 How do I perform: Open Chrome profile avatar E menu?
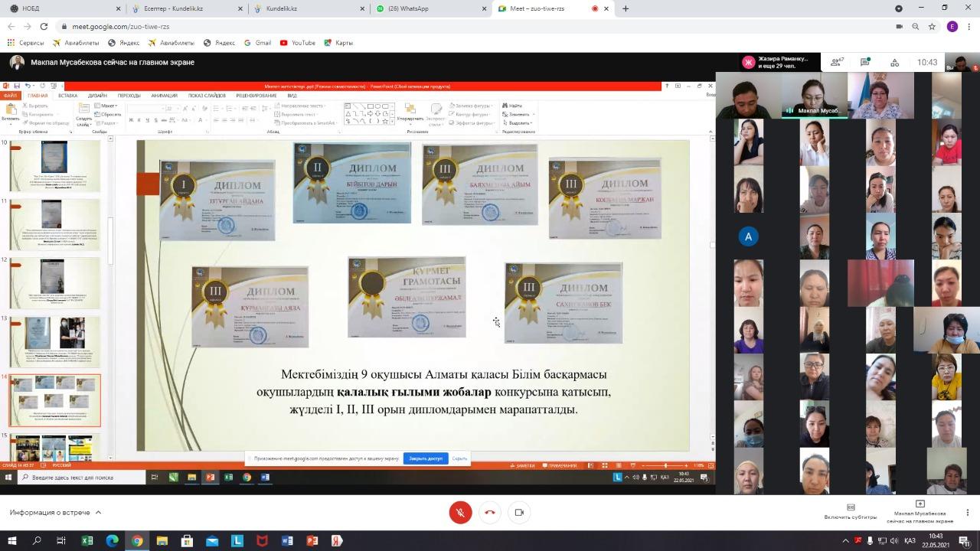[x=952, y=26]
